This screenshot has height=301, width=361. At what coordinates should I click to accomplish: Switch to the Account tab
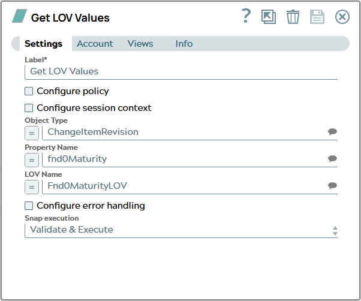[x=95, y=44]
